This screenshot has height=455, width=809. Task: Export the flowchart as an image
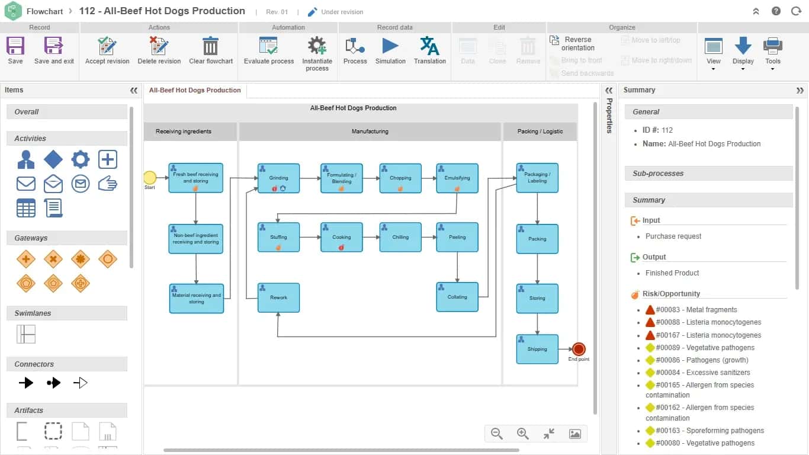[574, 434]
